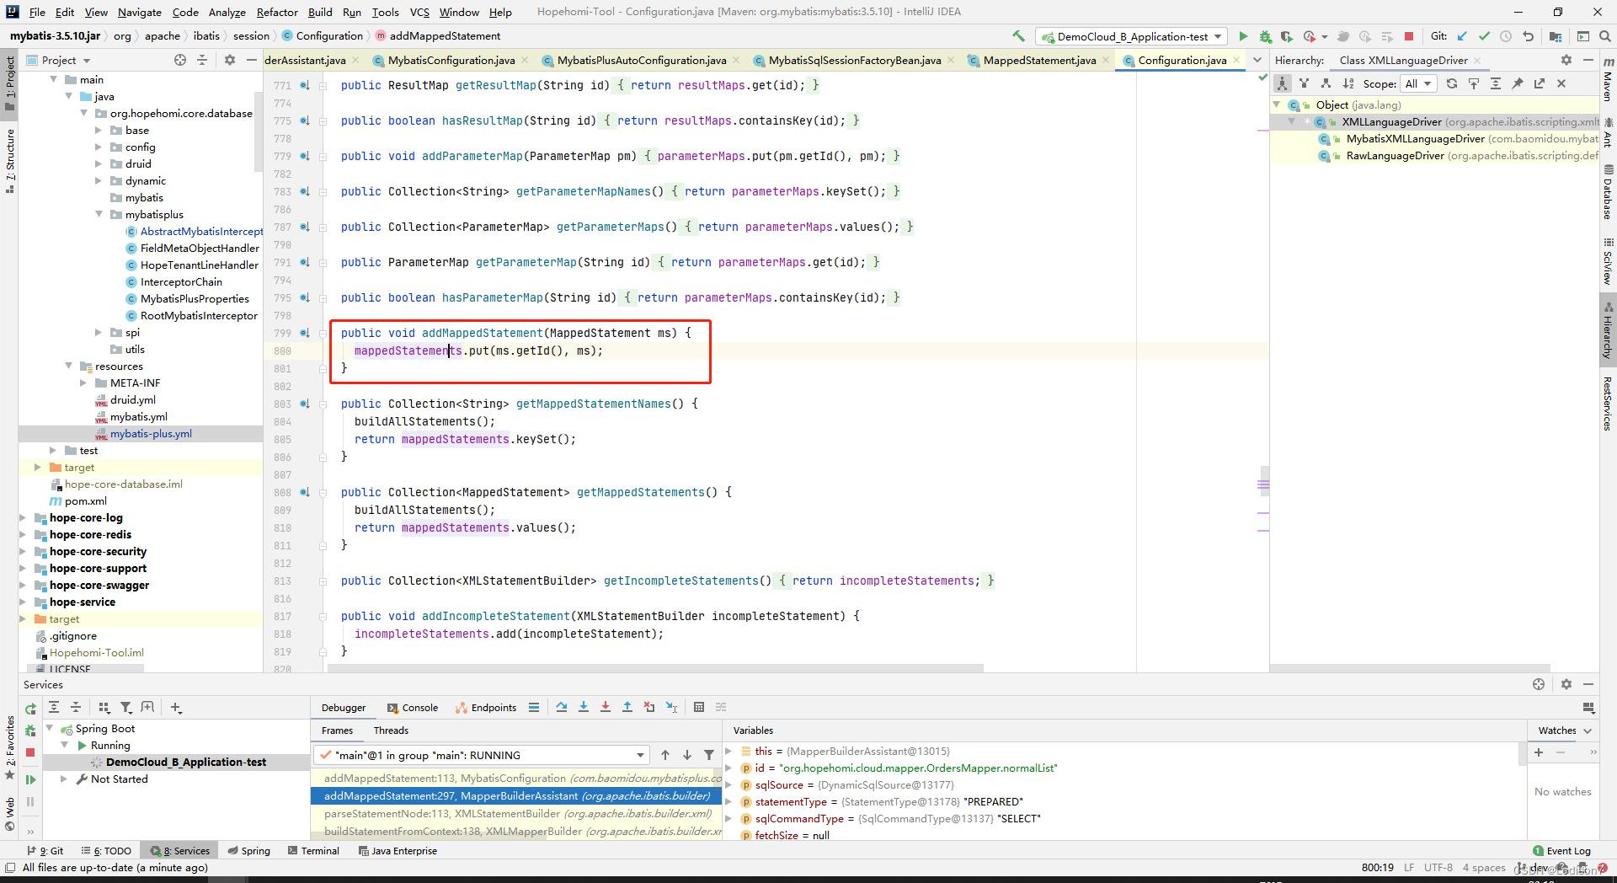Toggle code fold at line 803

pyautogui.click(x=323, y=404)
